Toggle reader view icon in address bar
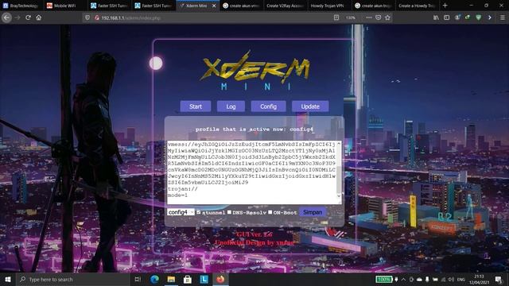 click(x=336, y=17)
